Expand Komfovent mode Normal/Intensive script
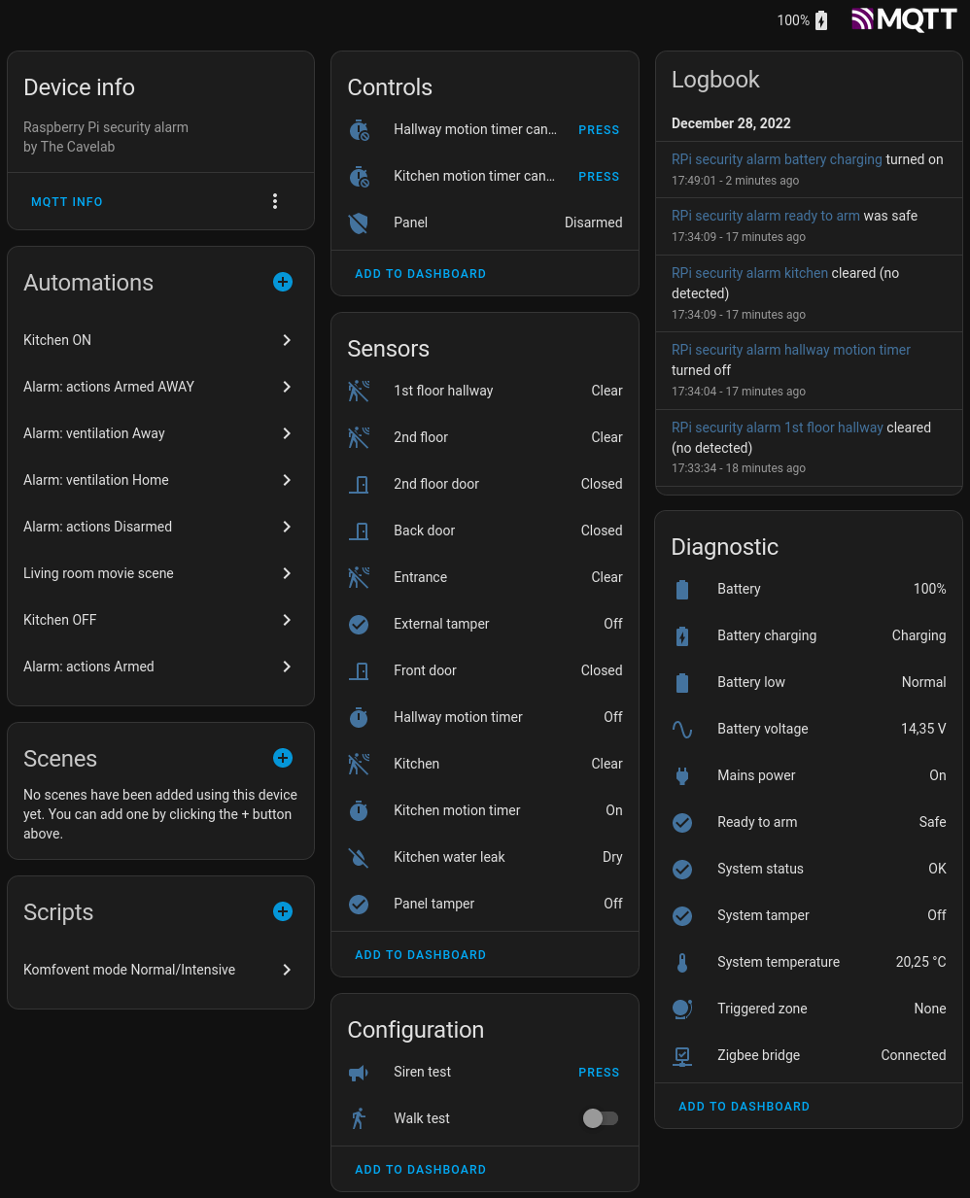This screenshot has width=970, height=1198. [286, 970]
